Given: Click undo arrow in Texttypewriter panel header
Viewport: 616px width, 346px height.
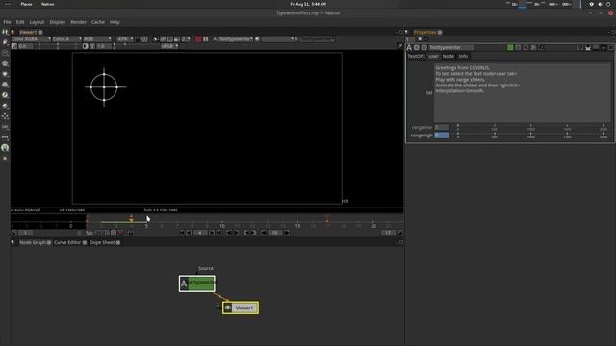Looking at the screenshot, I should click(526, 47).
